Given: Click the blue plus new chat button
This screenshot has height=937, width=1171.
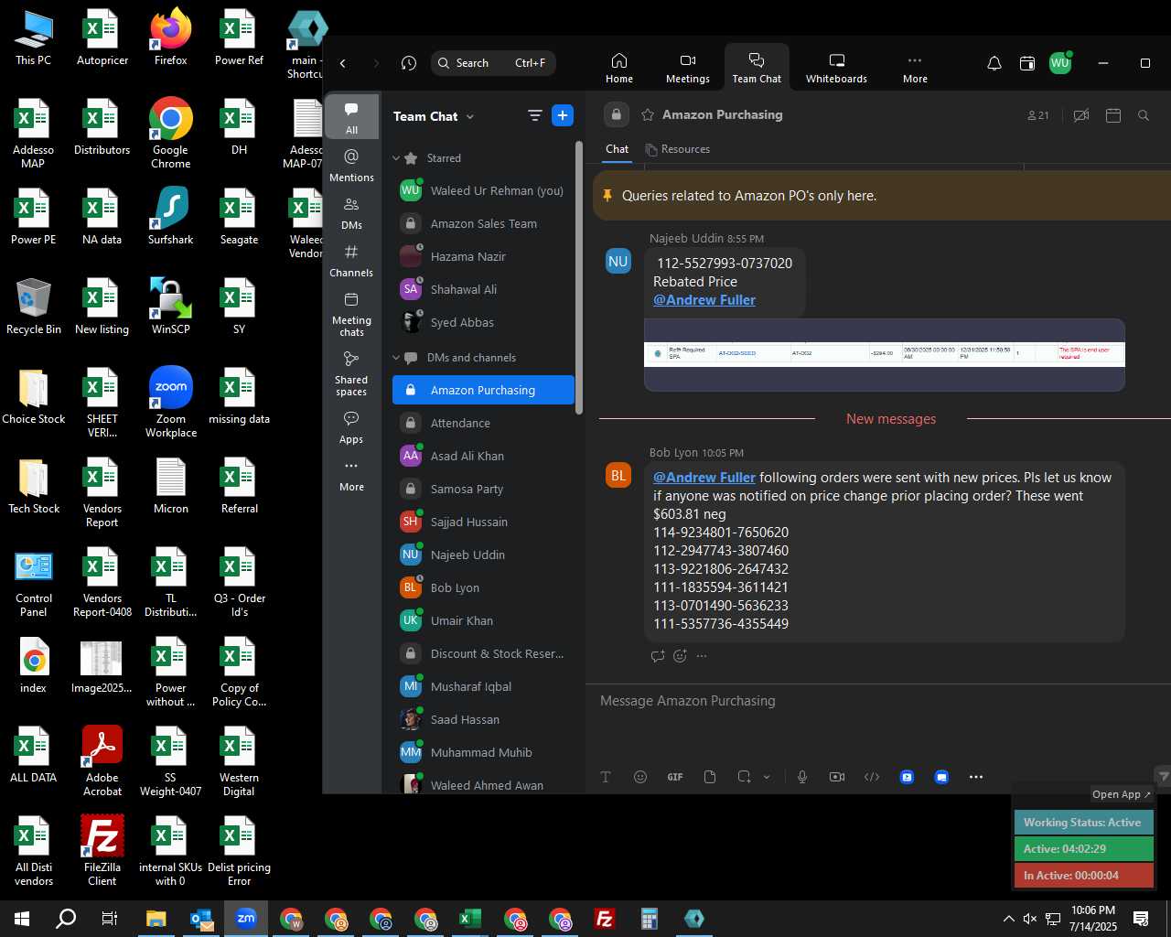Looking at the screenshot, I should pos(563,115).
